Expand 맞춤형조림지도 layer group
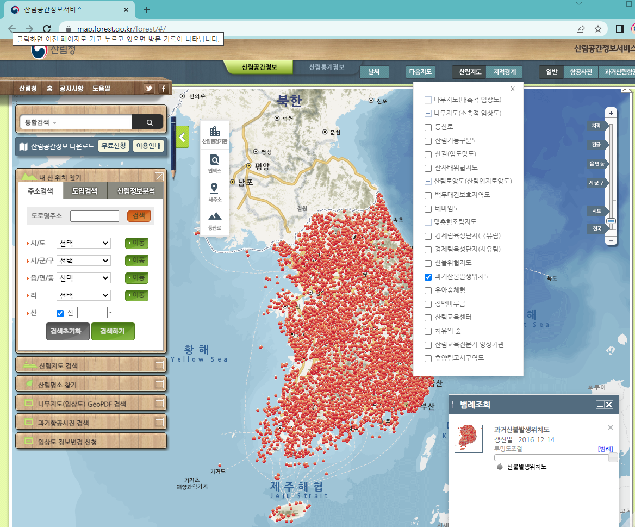This screenshot has width=635, height=527. pos(428,222)
